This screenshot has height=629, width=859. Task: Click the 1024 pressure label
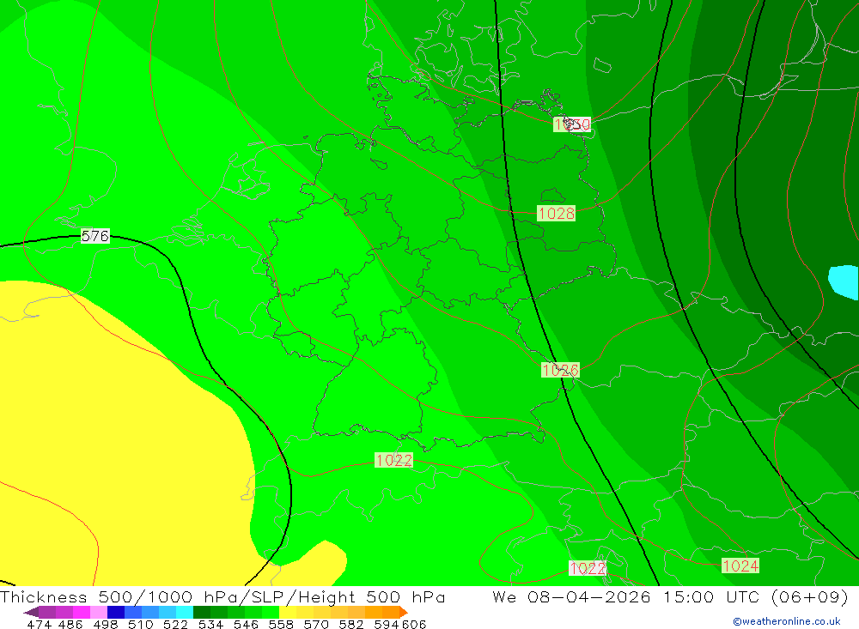tap(740, 566)
